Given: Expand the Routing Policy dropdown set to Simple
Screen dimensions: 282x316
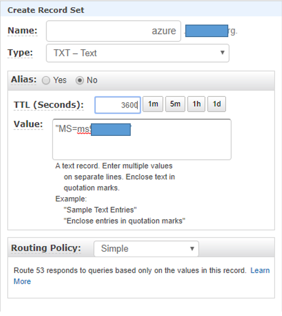Looking at the screenshot, I should (x=146, y=249).
